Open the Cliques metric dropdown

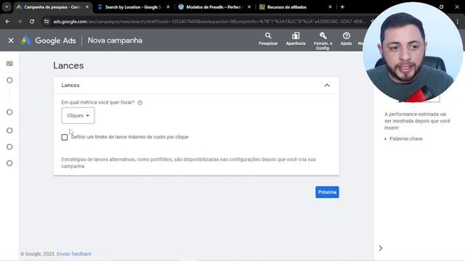(x=78, y=115)
